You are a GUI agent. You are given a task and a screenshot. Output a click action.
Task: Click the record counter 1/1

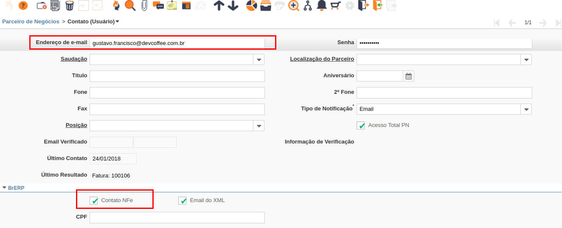pos(528,23)
